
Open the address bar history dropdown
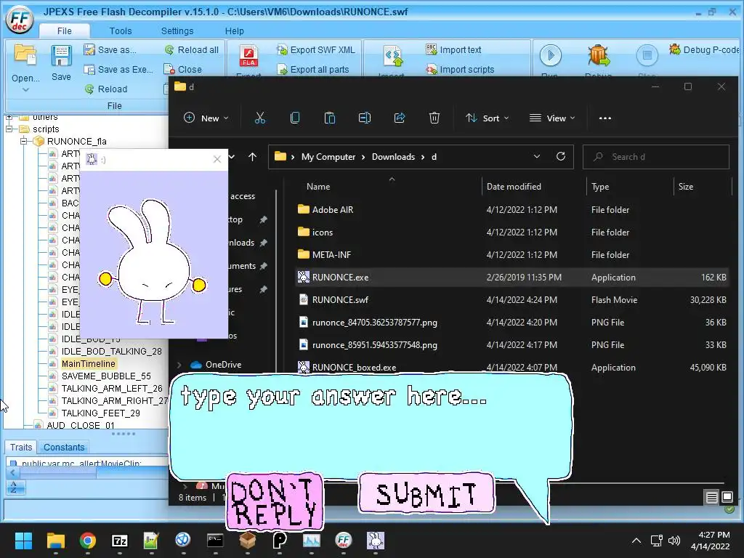tap(537, 157)
